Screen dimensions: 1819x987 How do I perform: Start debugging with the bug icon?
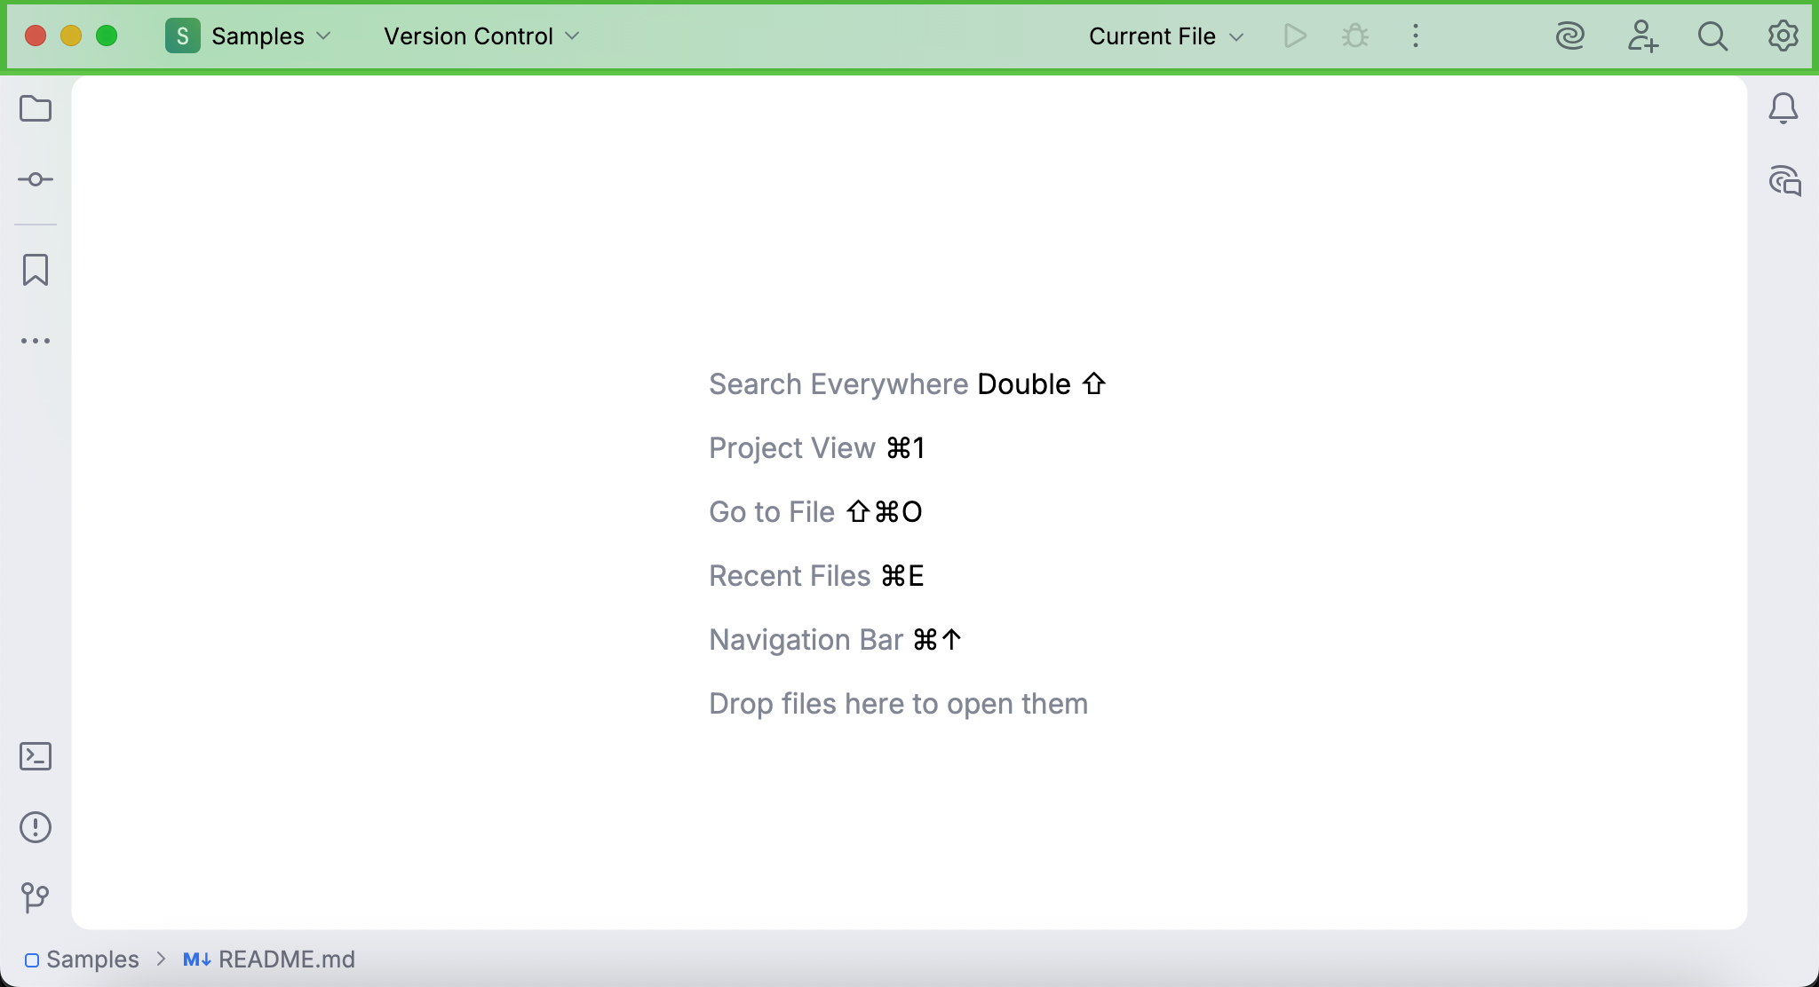(1354, 36)
